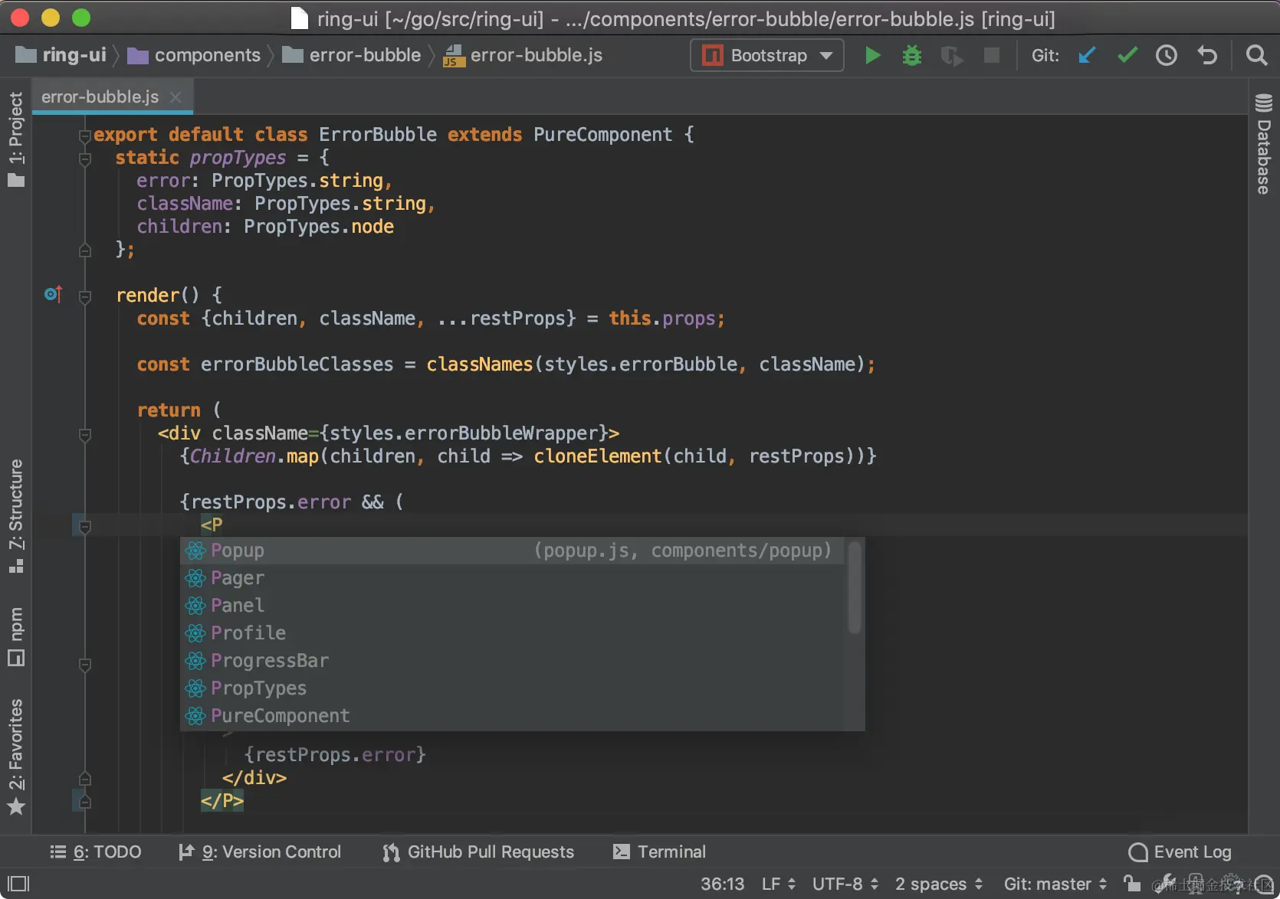Choose ProgressBar completion suggestion
This screenshot has height=899, width=1280.
tap(512, 661)
